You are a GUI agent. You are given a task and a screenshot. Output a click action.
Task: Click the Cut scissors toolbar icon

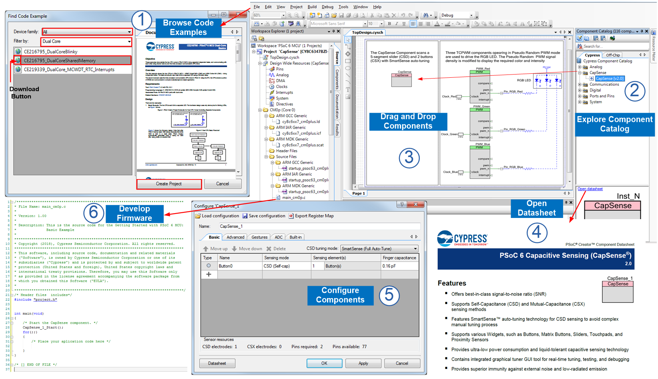(372, 15)
